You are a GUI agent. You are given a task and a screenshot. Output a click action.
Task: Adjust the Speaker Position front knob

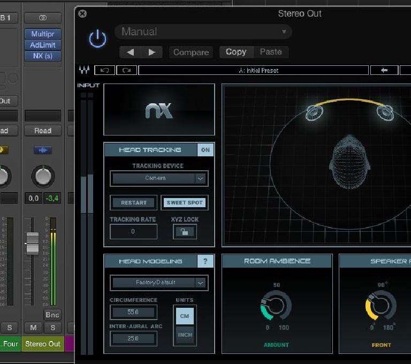(x=381, y=305)
